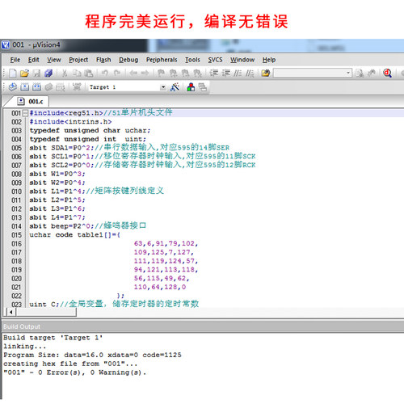Open Manage components colored blocks icon
The width and height of the screenshot is (404, 404).
pyautogui.click(x=191, y=87)
